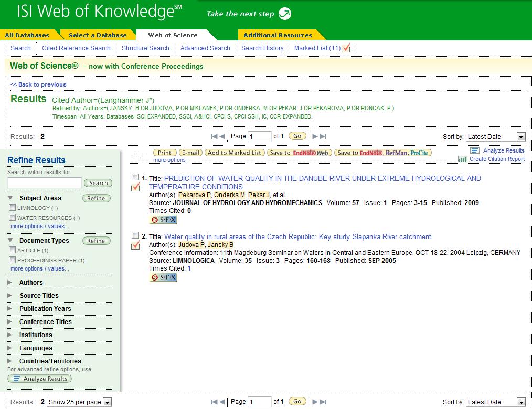The height and width of the screenshot is (409, 532).
Task: Click the bottom Page number input field
Action: [260, 402]
